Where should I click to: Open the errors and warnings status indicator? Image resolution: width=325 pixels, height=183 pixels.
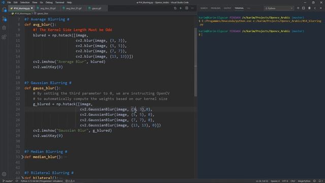70,181
